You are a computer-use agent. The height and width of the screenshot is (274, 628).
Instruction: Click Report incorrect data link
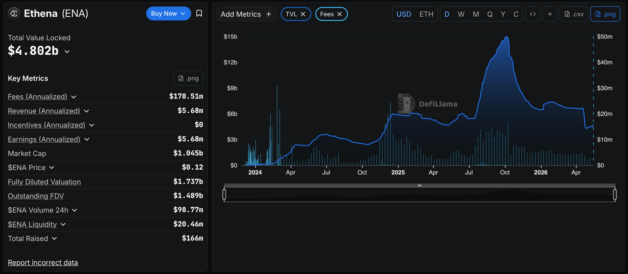tap(43, 262)
